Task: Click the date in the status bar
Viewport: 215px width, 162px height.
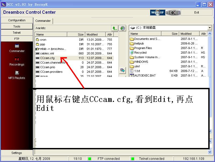Action: click(x=34, y=159)
